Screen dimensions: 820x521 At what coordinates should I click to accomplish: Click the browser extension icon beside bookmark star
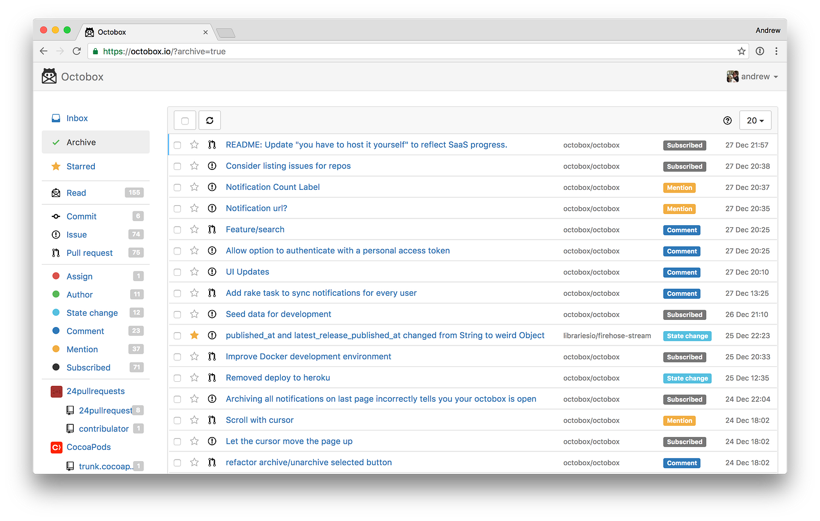[760, 51]
